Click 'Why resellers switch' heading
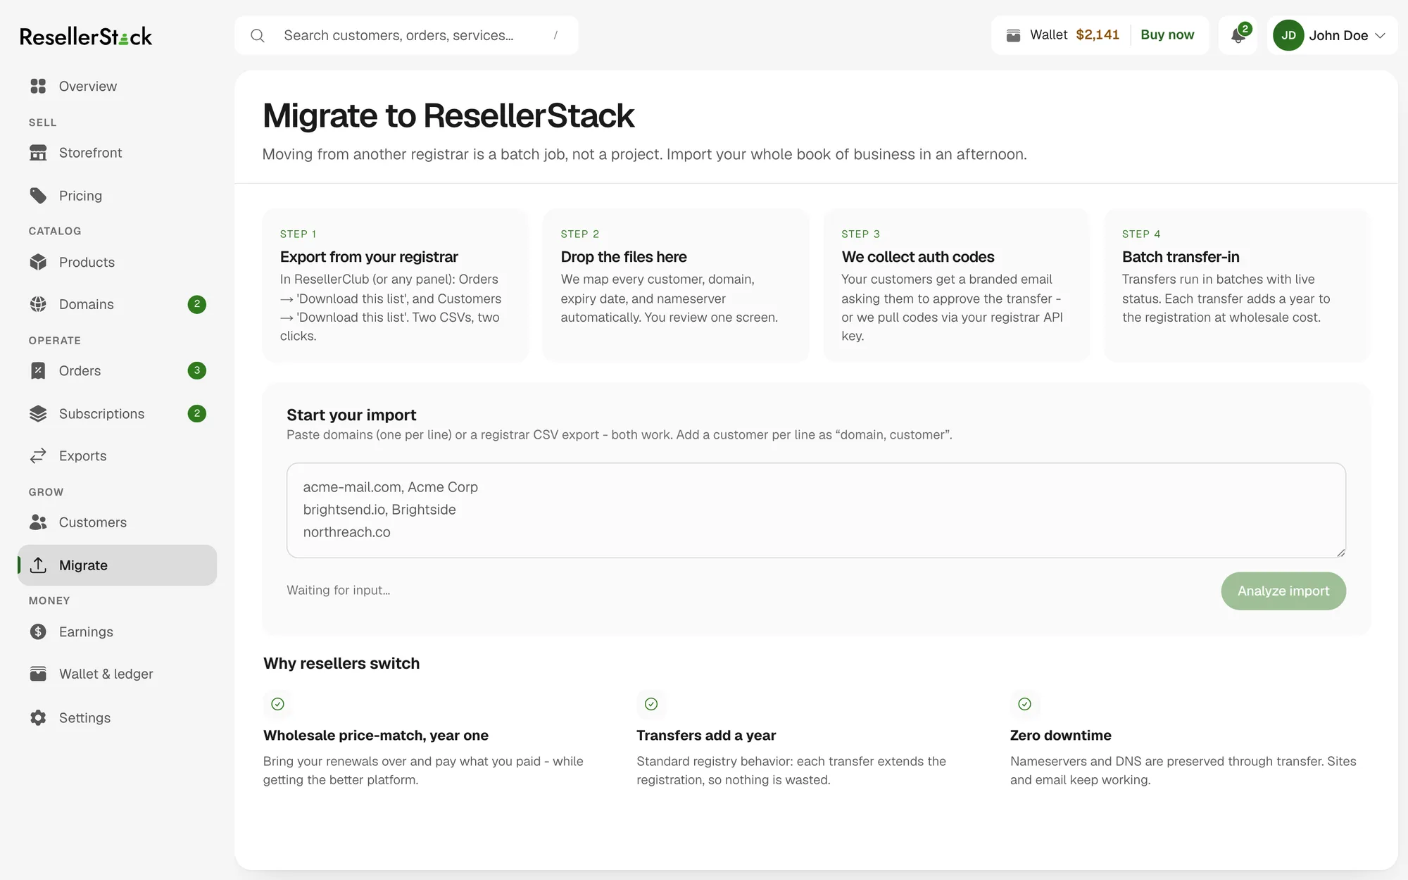 click(341, 663)
